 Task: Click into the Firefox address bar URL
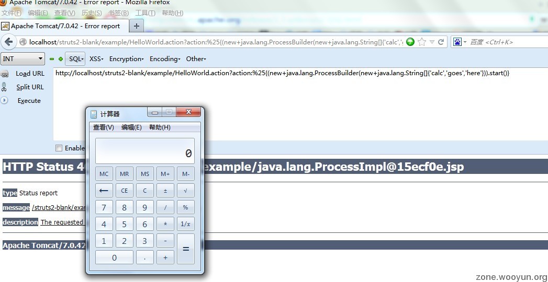[216, 42]
